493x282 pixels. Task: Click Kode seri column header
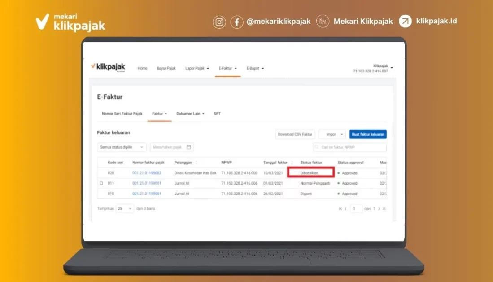point(115,163)
